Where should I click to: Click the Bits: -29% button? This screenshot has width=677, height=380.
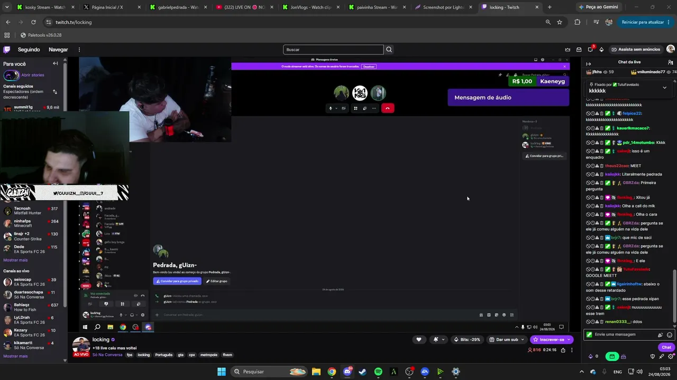pyautogui.click(x=467, y=339)
